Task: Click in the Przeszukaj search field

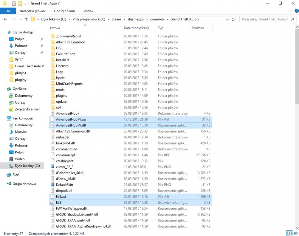Action: coord(265,19)
